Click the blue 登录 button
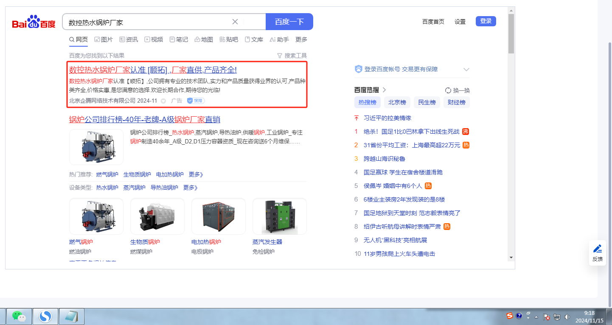Image resolution: width=612 pixels, height=325 pixels. tap(486, 21)
